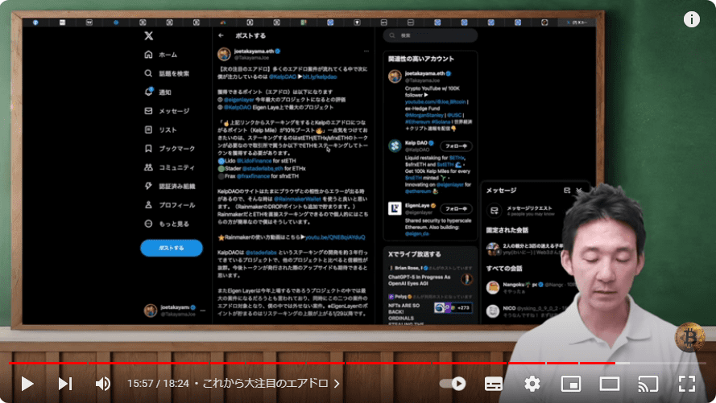Skip to the next video
The height and width of the screenshot is (403, 716).
tap(65, 384)
